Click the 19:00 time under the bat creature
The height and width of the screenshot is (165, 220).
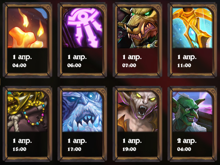pyautogui.click(x=129, y=149)
